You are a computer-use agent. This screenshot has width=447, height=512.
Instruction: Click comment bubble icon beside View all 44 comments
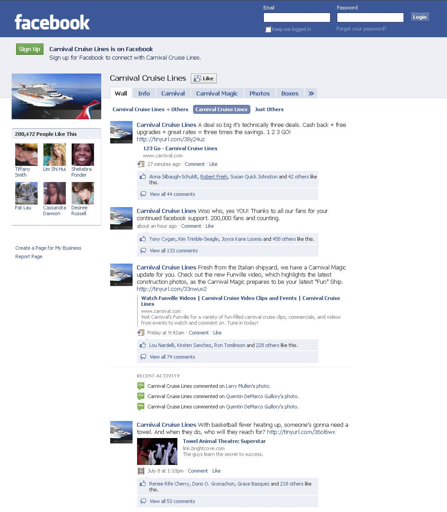pyautogui.click(x=143, y=194)
